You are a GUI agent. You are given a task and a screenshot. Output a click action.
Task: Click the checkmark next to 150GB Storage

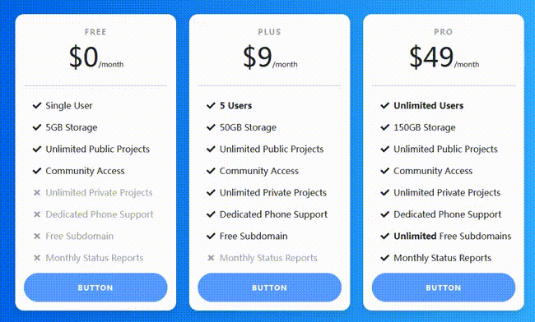click(385, 127)
